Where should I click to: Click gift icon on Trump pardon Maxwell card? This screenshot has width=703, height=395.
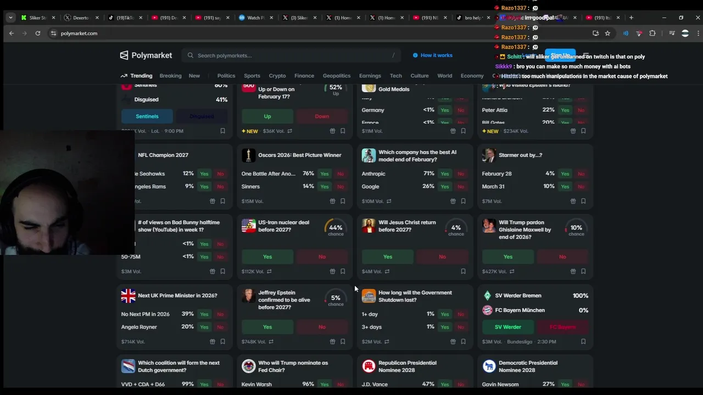(573, 272)
